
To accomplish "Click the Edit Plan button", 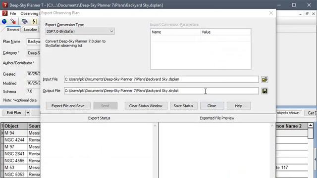I will 14,113.
